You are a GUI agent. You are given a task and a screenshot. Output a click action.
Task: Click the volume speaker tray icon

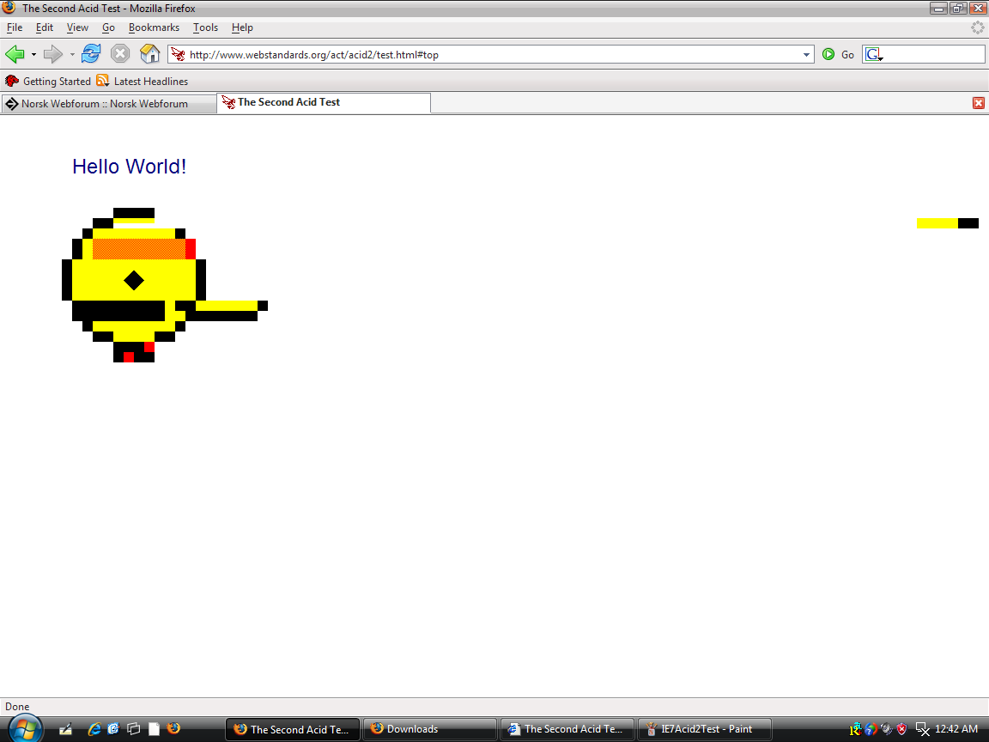coord(886,729)
